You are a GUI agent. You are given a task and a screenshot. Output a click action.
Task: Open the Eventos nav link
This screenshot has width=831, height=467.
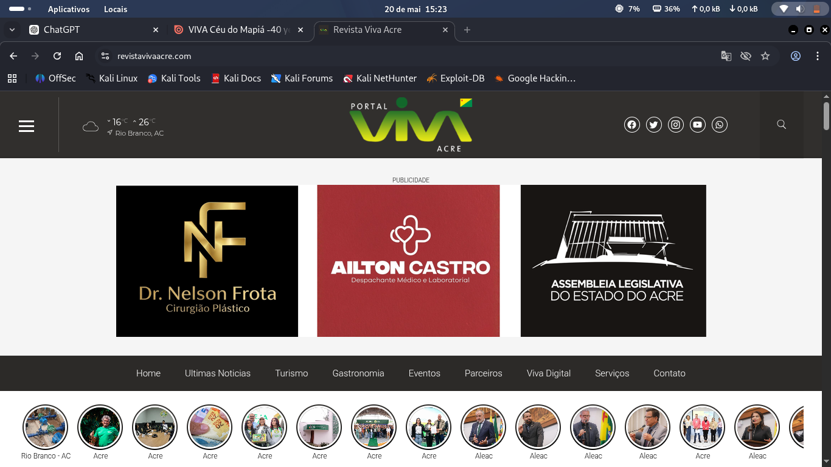[425, 373]
